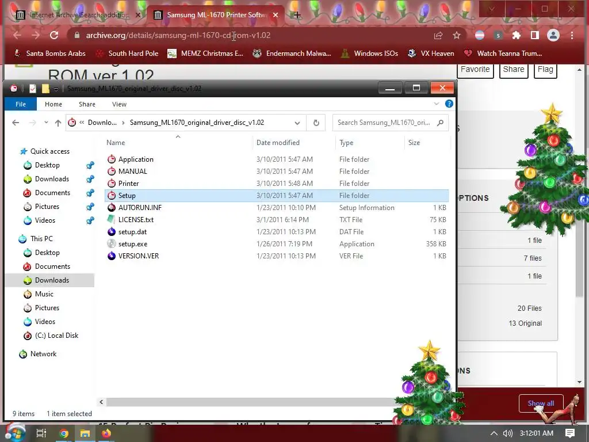This screenshot has height=442, width=589.
Task: Open recent locations dropdown arrow
Action: click(46, 123)
